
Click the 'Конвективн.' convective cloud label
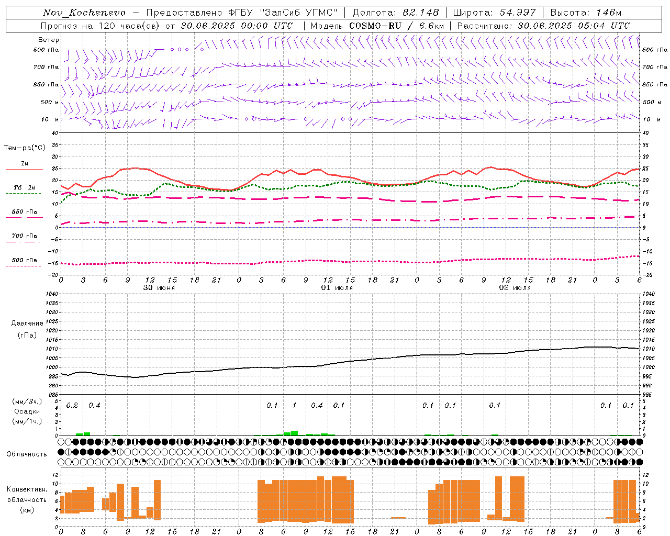(27, 489)
